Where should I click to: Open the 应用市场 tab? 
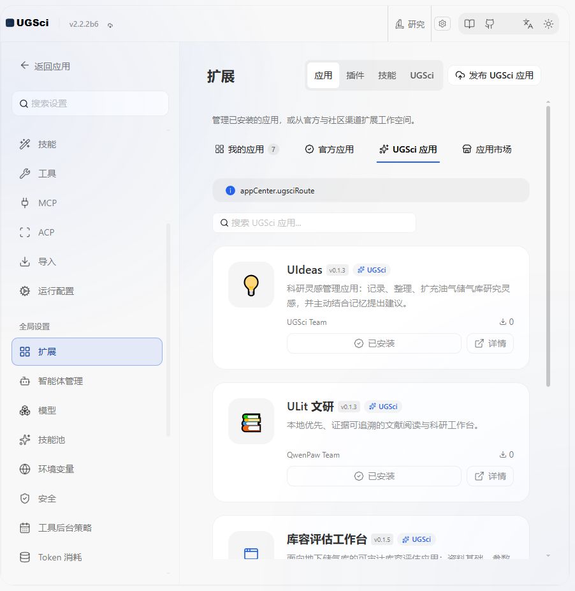486,149
